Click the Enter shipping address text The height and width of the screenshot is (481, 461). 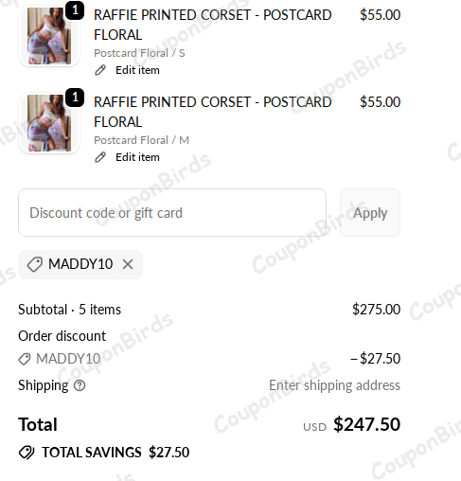334,385
